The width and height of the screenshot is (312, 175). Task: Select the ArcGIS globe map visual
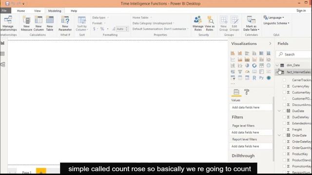[x=269, y=78]
